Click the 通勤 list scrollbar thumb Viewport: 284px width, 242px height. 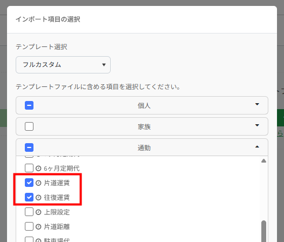[x=263, y=231]
